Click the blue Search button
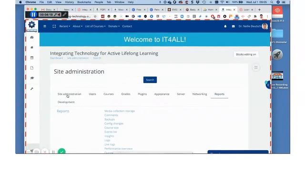 pos(150,80)
